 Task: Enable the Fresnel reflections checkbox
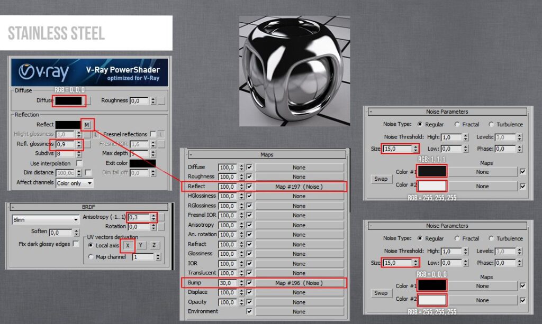(x=153, y=134)
